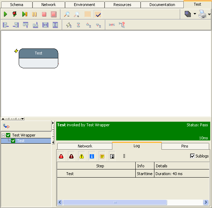Click the zoom out magnifier icon
Screen dimensions: 212x208
click(67, 15)
